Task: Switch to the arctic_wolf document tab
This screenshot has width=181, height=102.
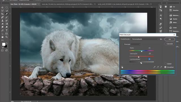Action: pos(124,4)
